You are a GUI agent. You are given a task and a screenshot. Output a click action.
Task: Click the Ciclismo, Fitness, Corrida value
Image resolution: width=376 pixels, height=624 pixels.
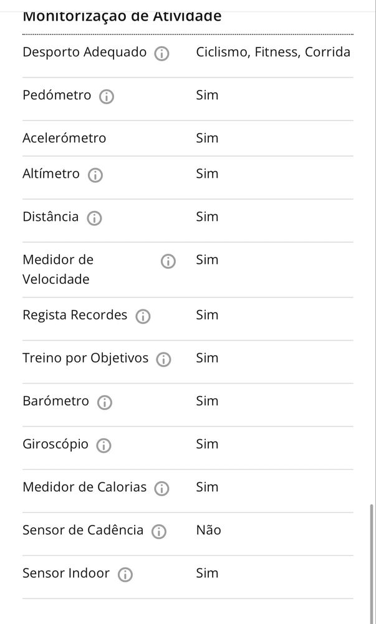[273, 52]
